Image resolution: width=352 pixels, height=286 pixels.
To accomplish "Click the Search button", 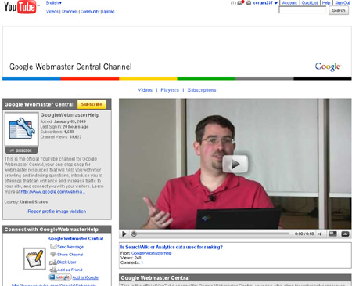I will [x=339, y=10].
